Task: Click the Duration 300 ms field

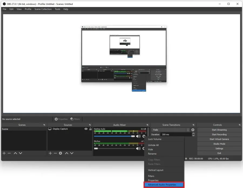Action: (x=176, y=134)
